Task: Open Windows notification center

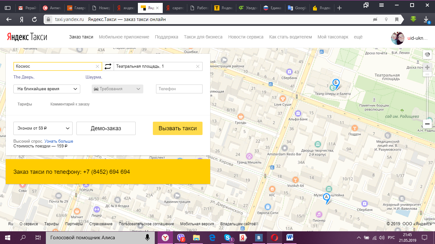Action: tap(424, 238)
